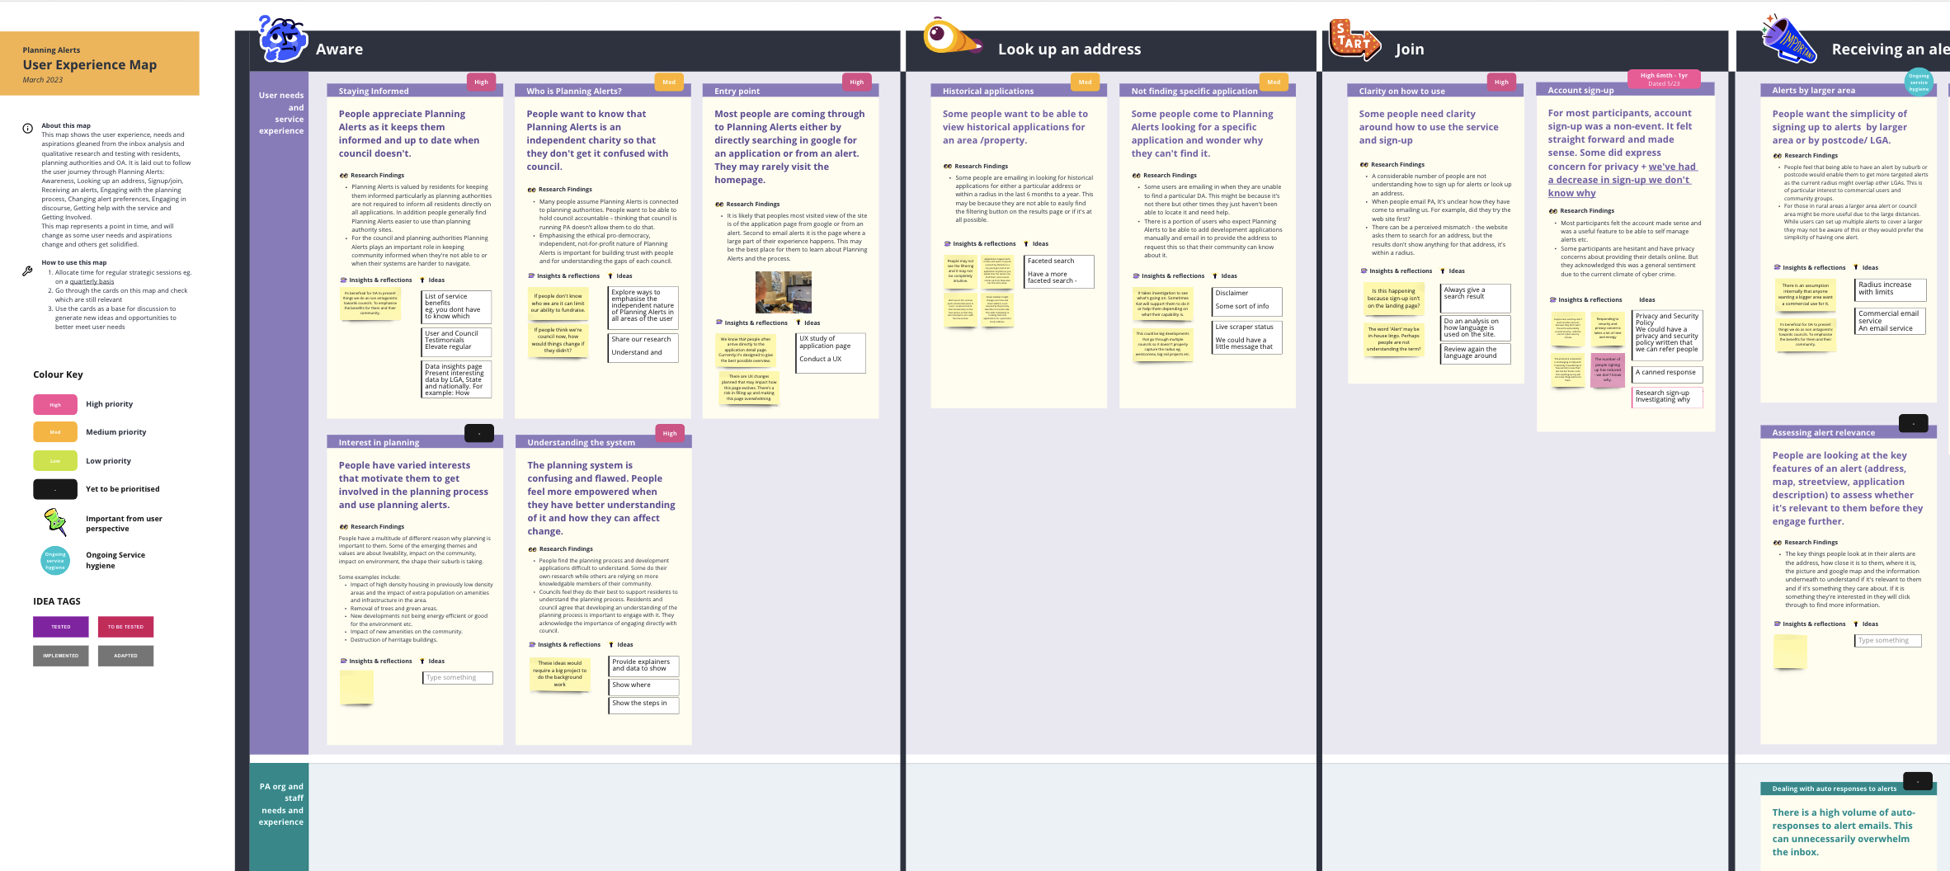
Task: Select the 'Radius increase with limits' idea box
Action: coord(1891,289)
